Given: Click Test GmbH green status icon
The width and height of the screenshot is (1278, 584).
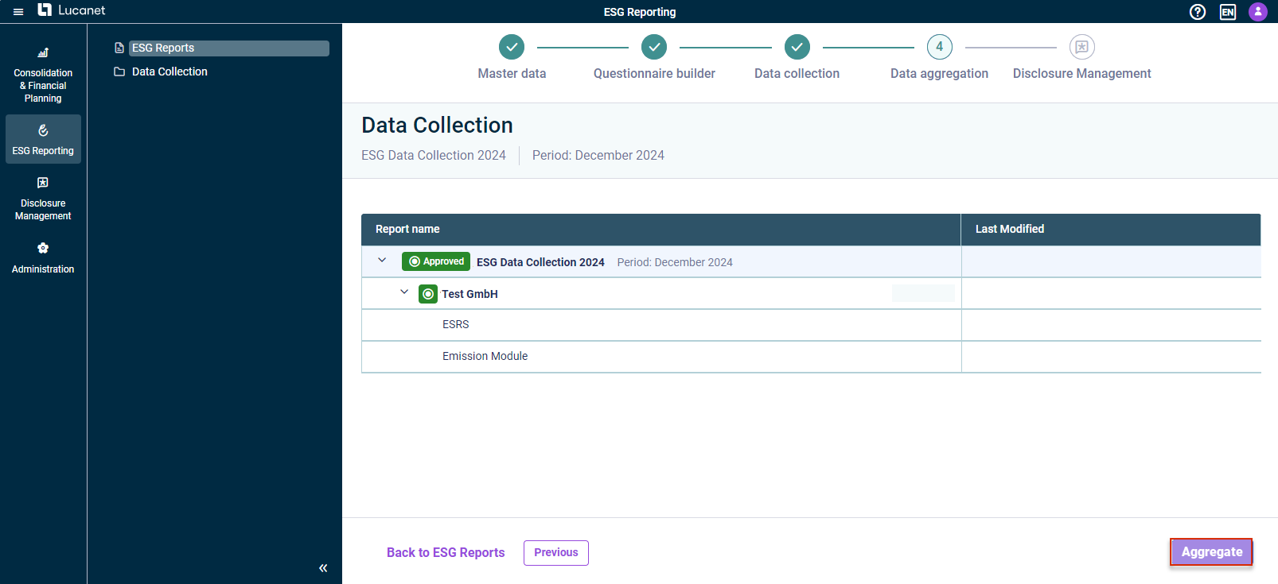Looking at the screenshot, I should click(x=428, y=294).
